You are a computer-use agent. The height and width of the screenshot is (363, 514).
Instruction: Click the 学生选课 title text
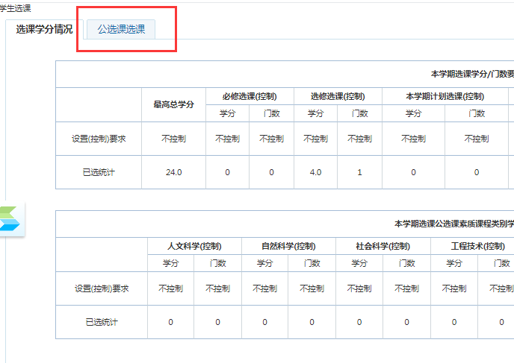16,7
